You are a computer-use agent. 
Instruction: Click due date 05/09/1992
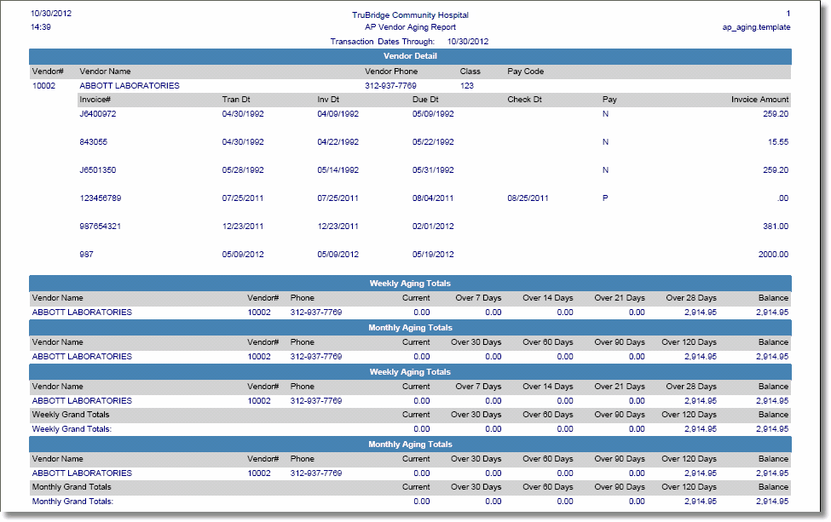(433, 114)
